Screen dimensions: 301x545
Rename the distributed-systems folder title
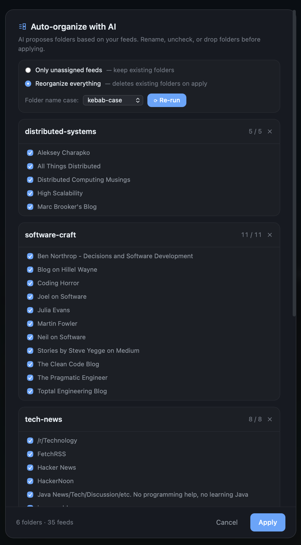[x=61, y=131]
